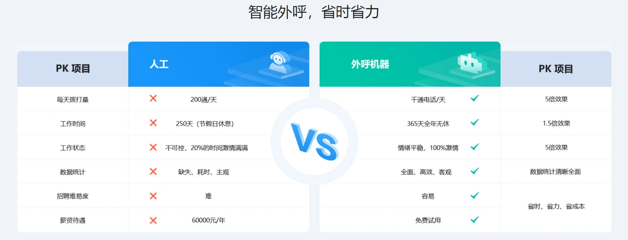
Task: Click the green checkmark beside 容易
Action: [475, 196]
